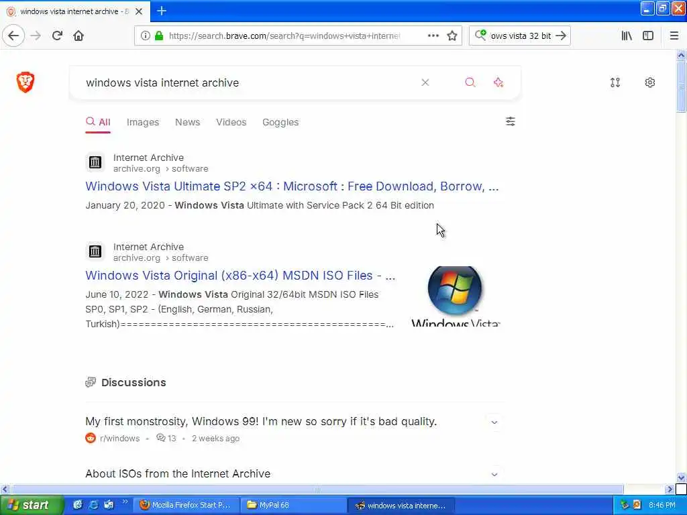Click windows vista interne... taskbar button
Image resolution: width=687 pixels, height=515 pixels.
(401, 506)
